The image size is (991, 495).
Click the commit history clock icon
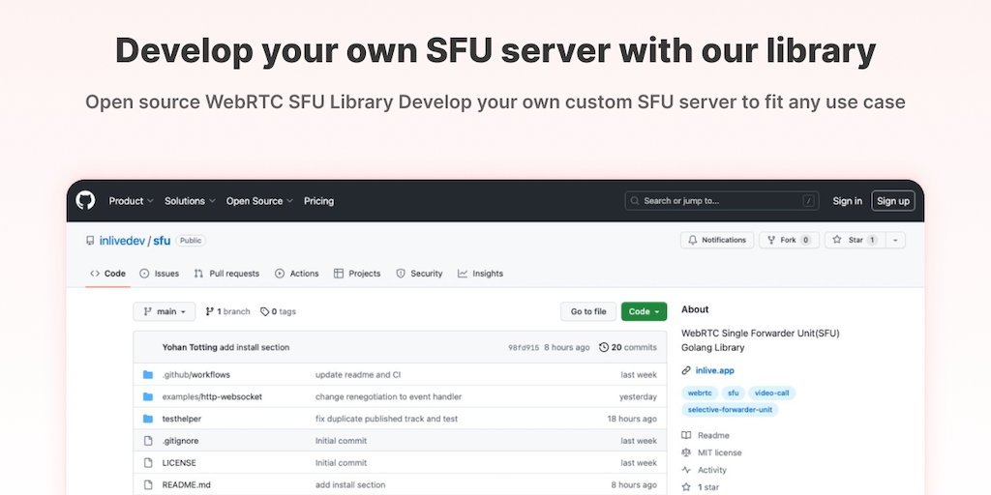[x=604, y=347]
